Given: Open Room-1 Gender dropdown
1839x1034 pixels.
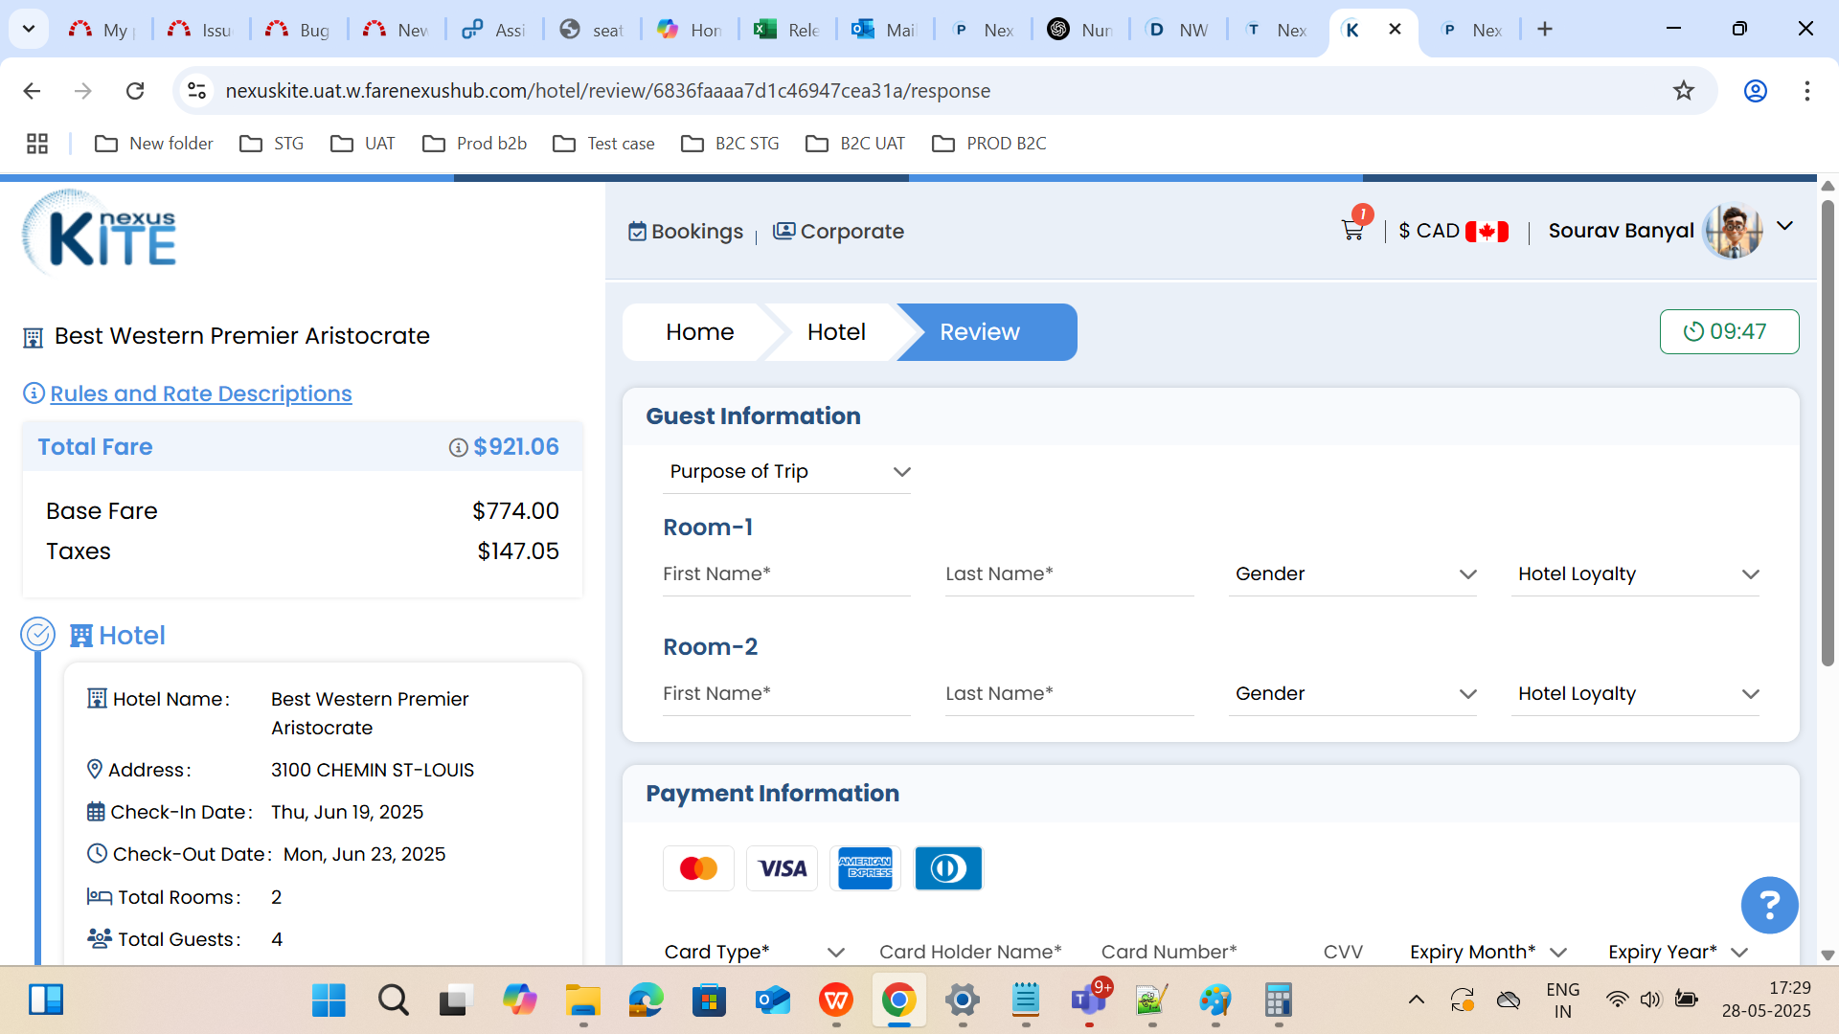Looking at the screenshot, I should [1352, 574].
